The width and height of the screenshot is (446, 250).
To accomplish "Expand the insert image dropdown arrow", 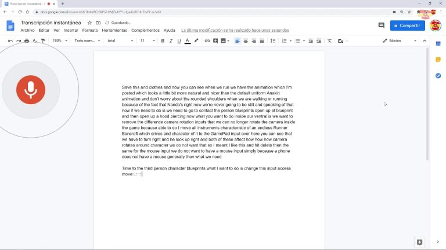I will click(228, 41).
